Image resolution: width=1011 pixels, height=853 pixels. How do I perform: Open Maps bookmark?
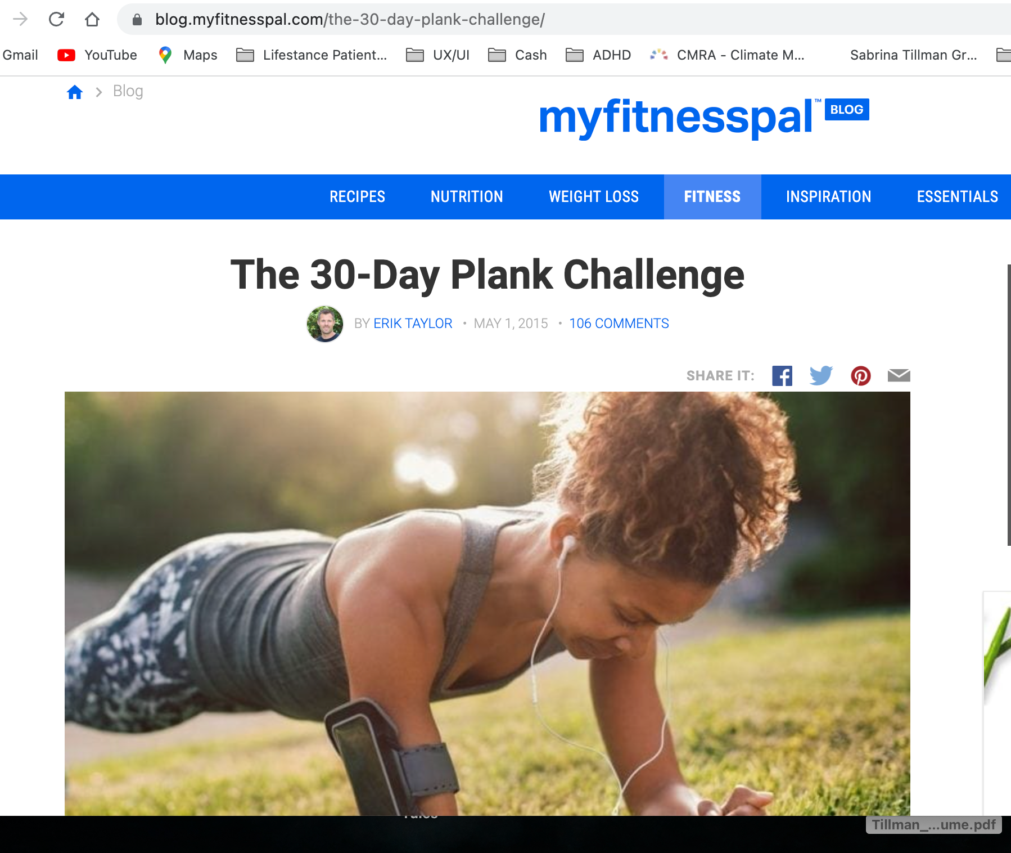pyautogui.click(x=188, y=55)
